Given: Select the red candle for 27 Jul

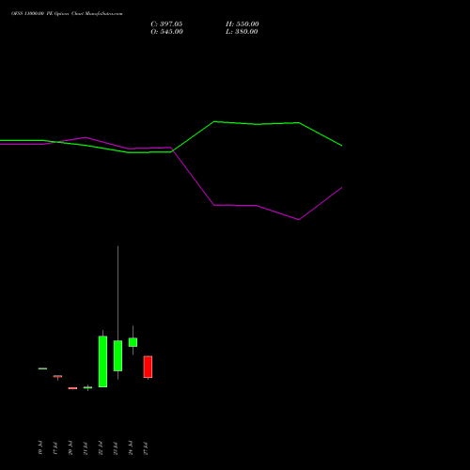Looking at the screenshot, I should 148,367.
